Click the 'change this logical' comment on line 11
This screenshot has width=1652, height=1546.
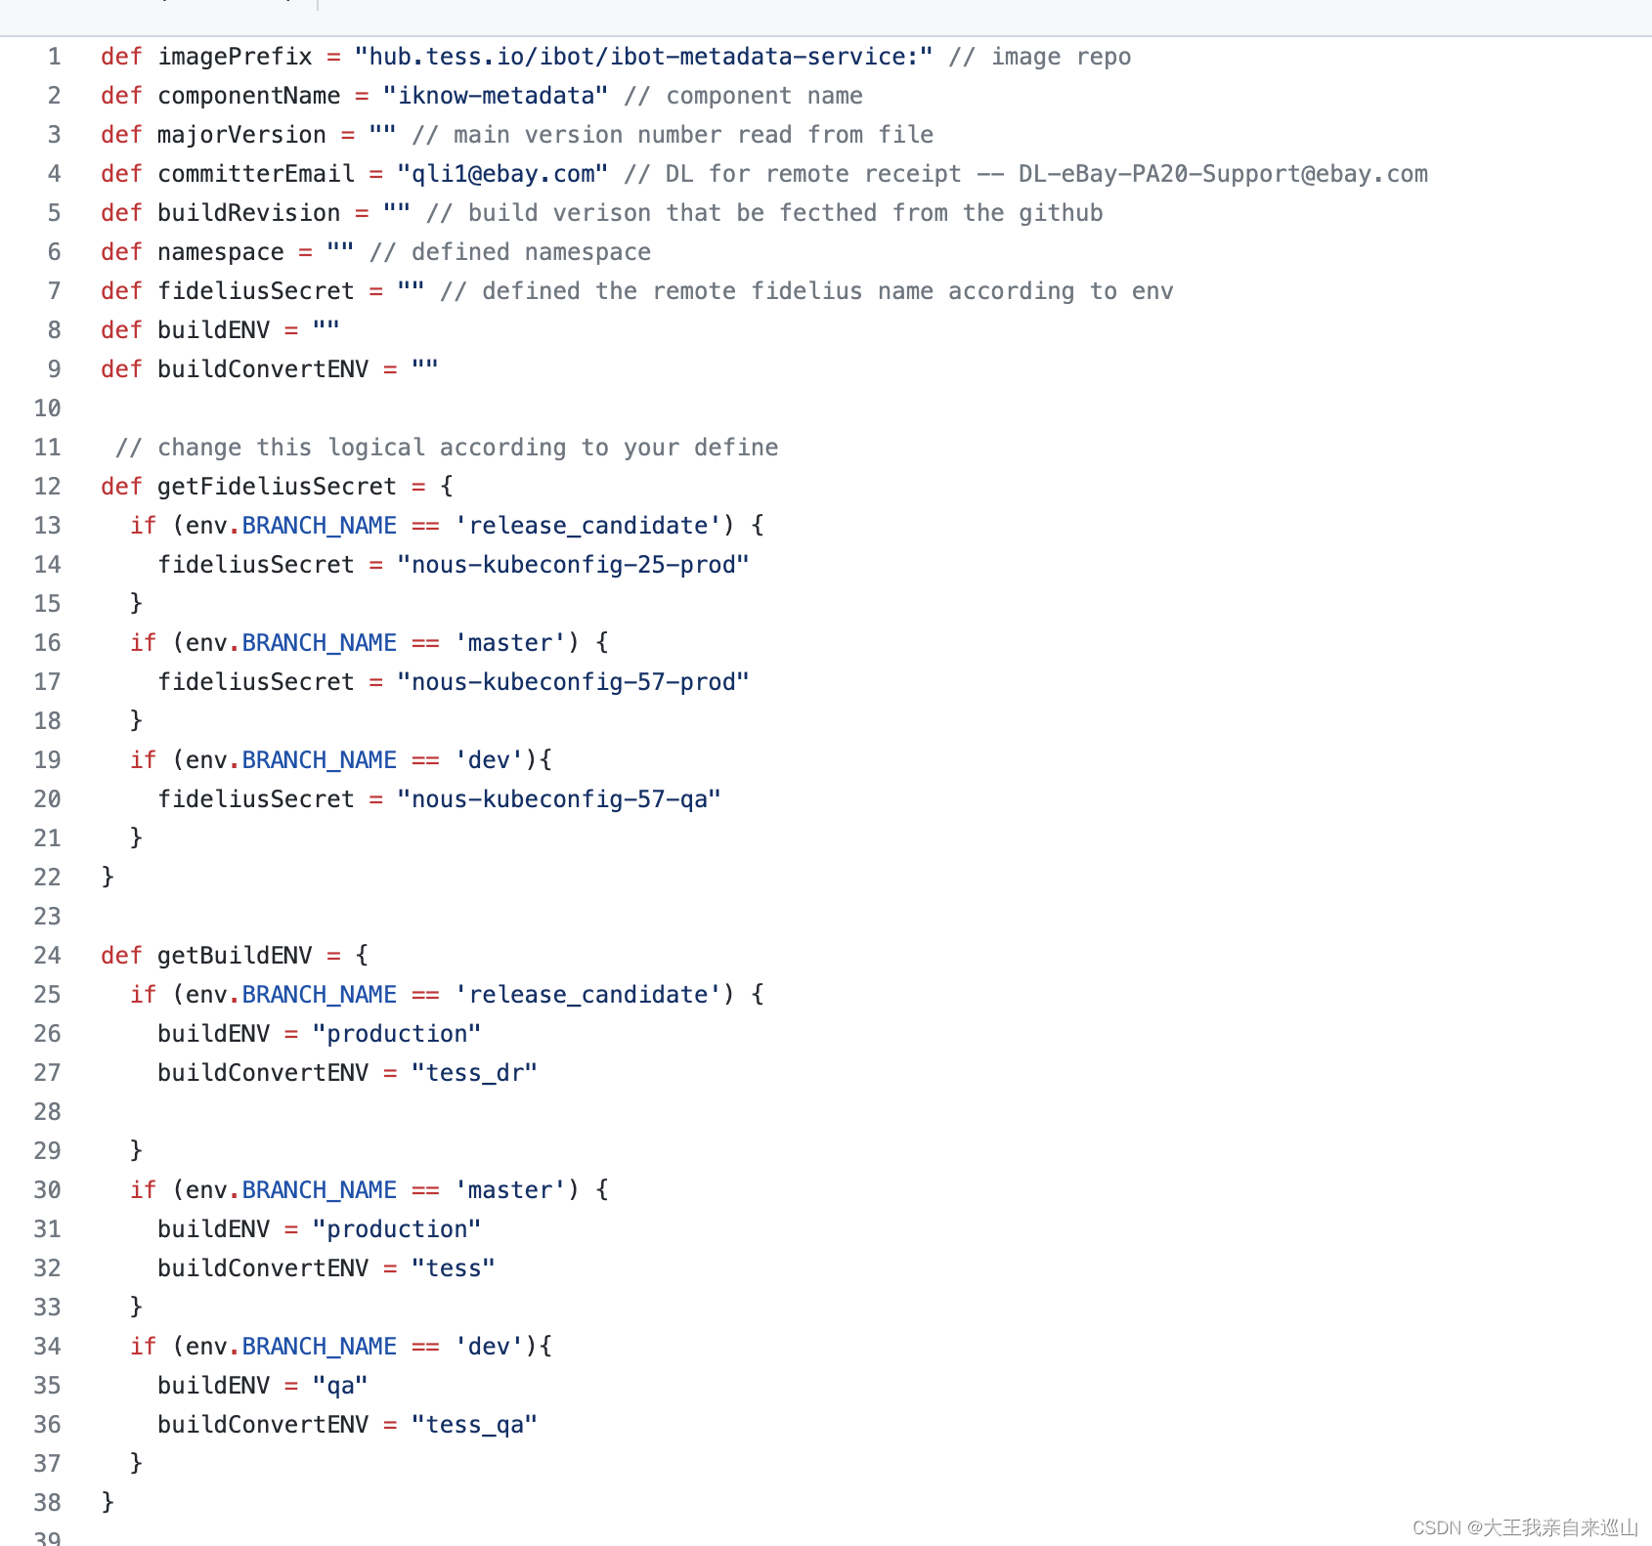pos(447,448)
